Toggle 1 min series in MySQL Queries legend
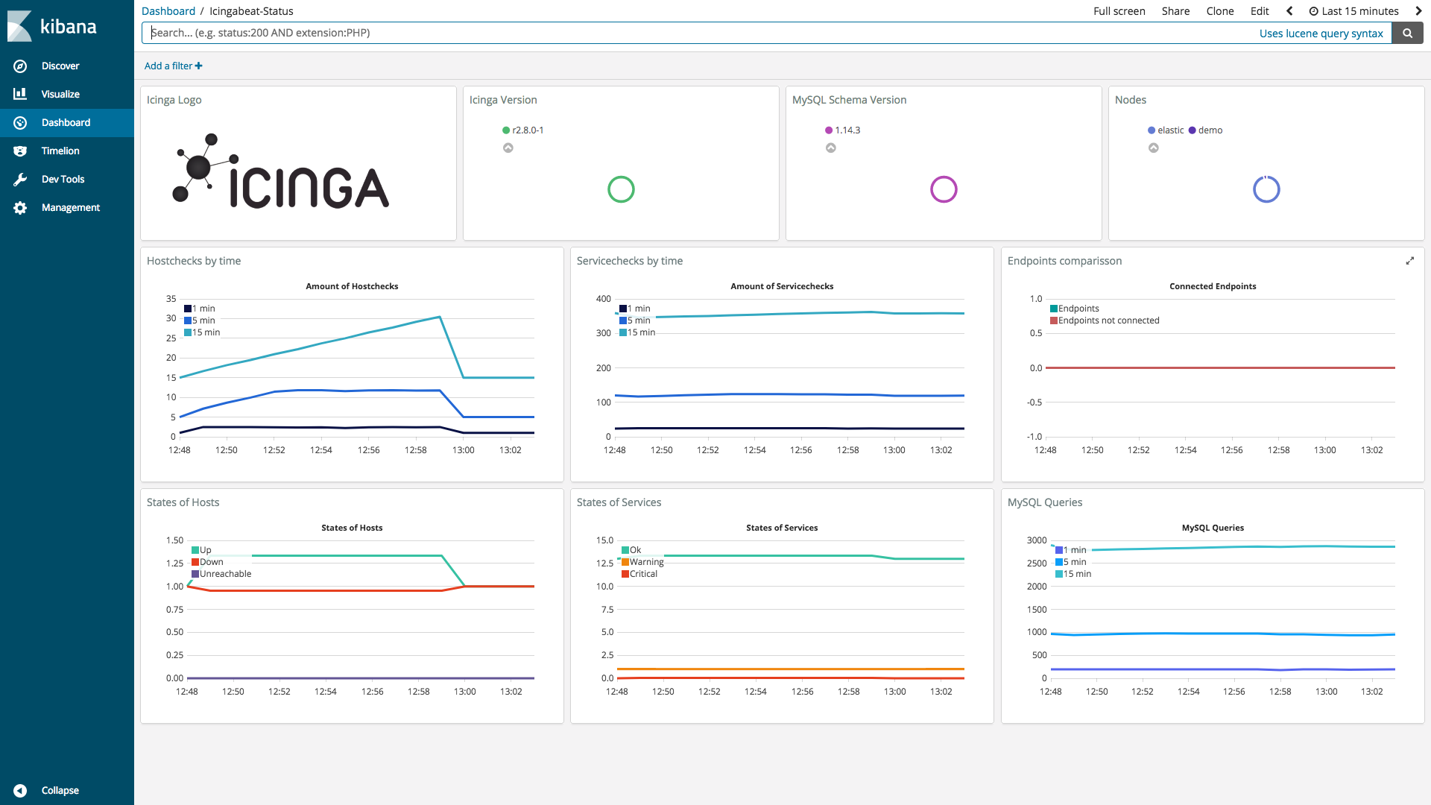The height and width of the screenshot is (805, 1431). 1071,550
